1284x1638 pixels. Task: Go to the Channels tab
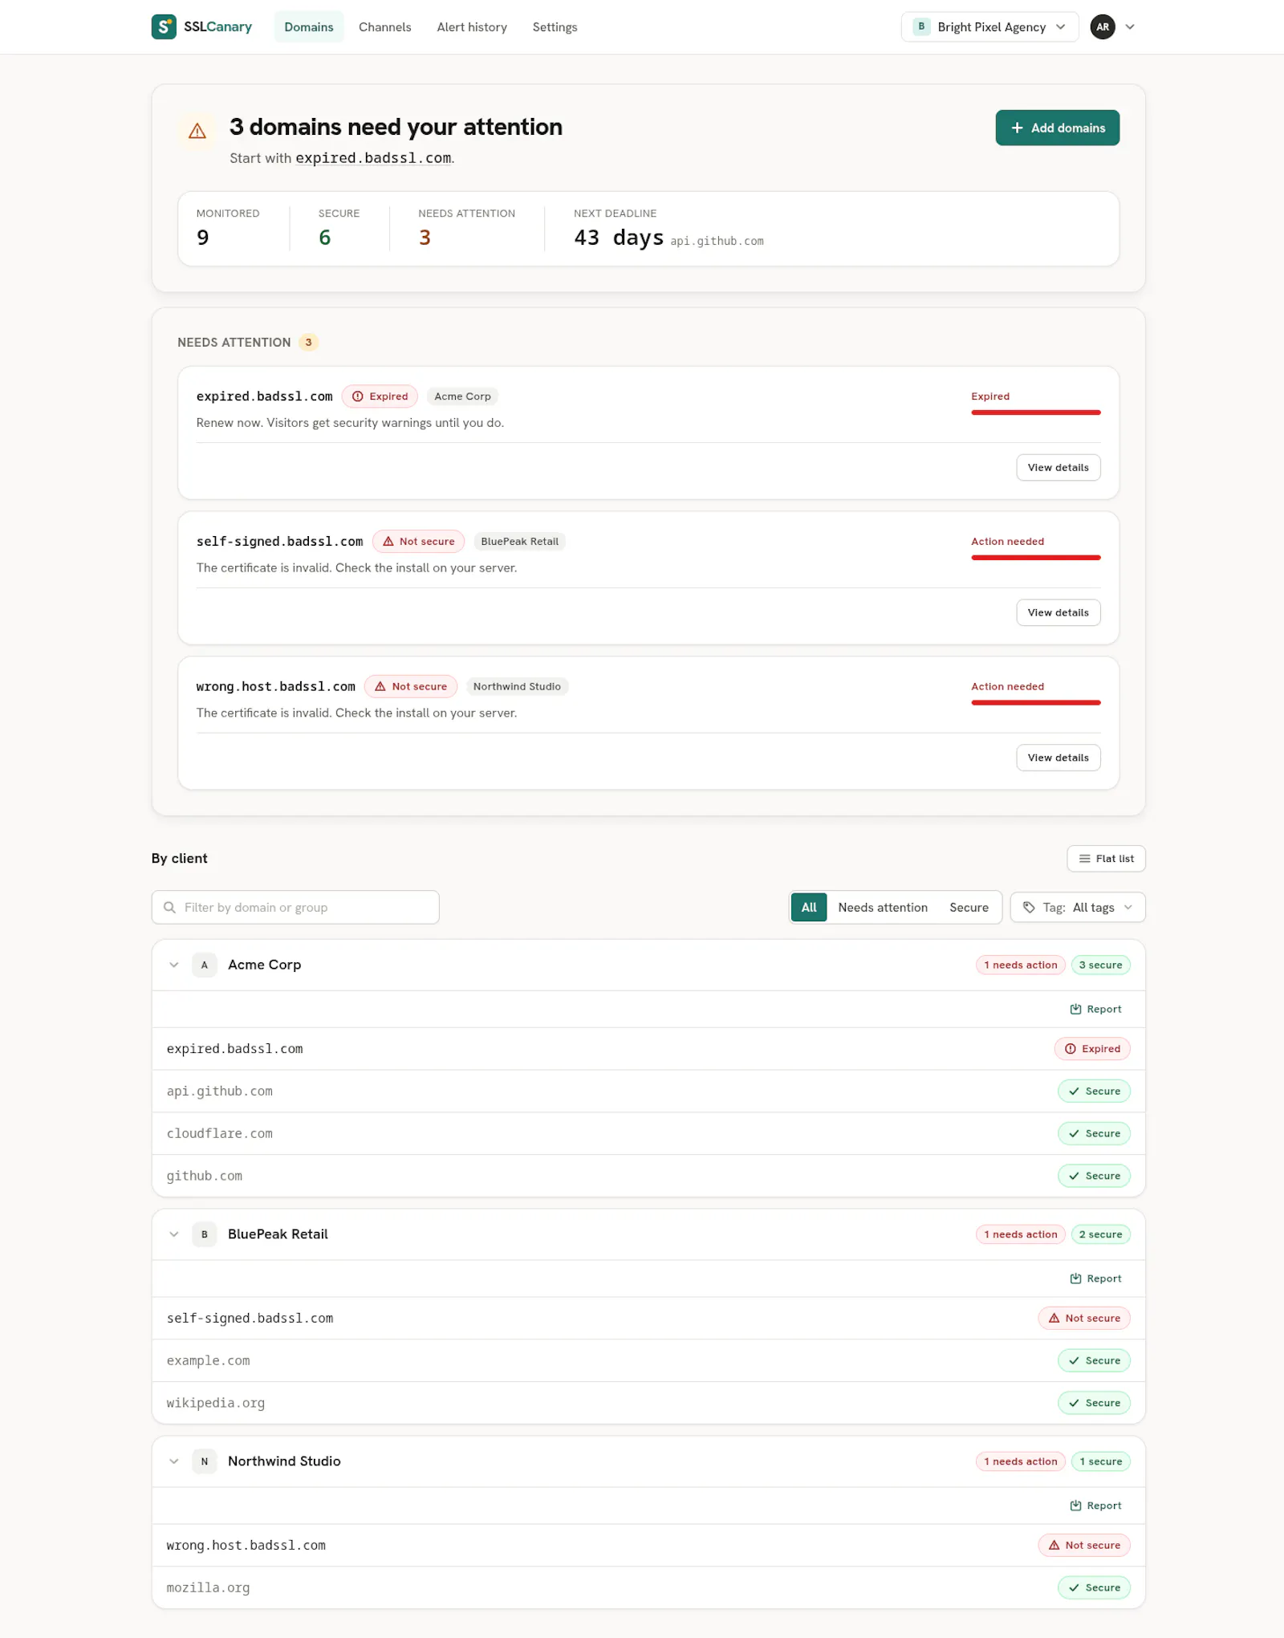tap(385, 26)
